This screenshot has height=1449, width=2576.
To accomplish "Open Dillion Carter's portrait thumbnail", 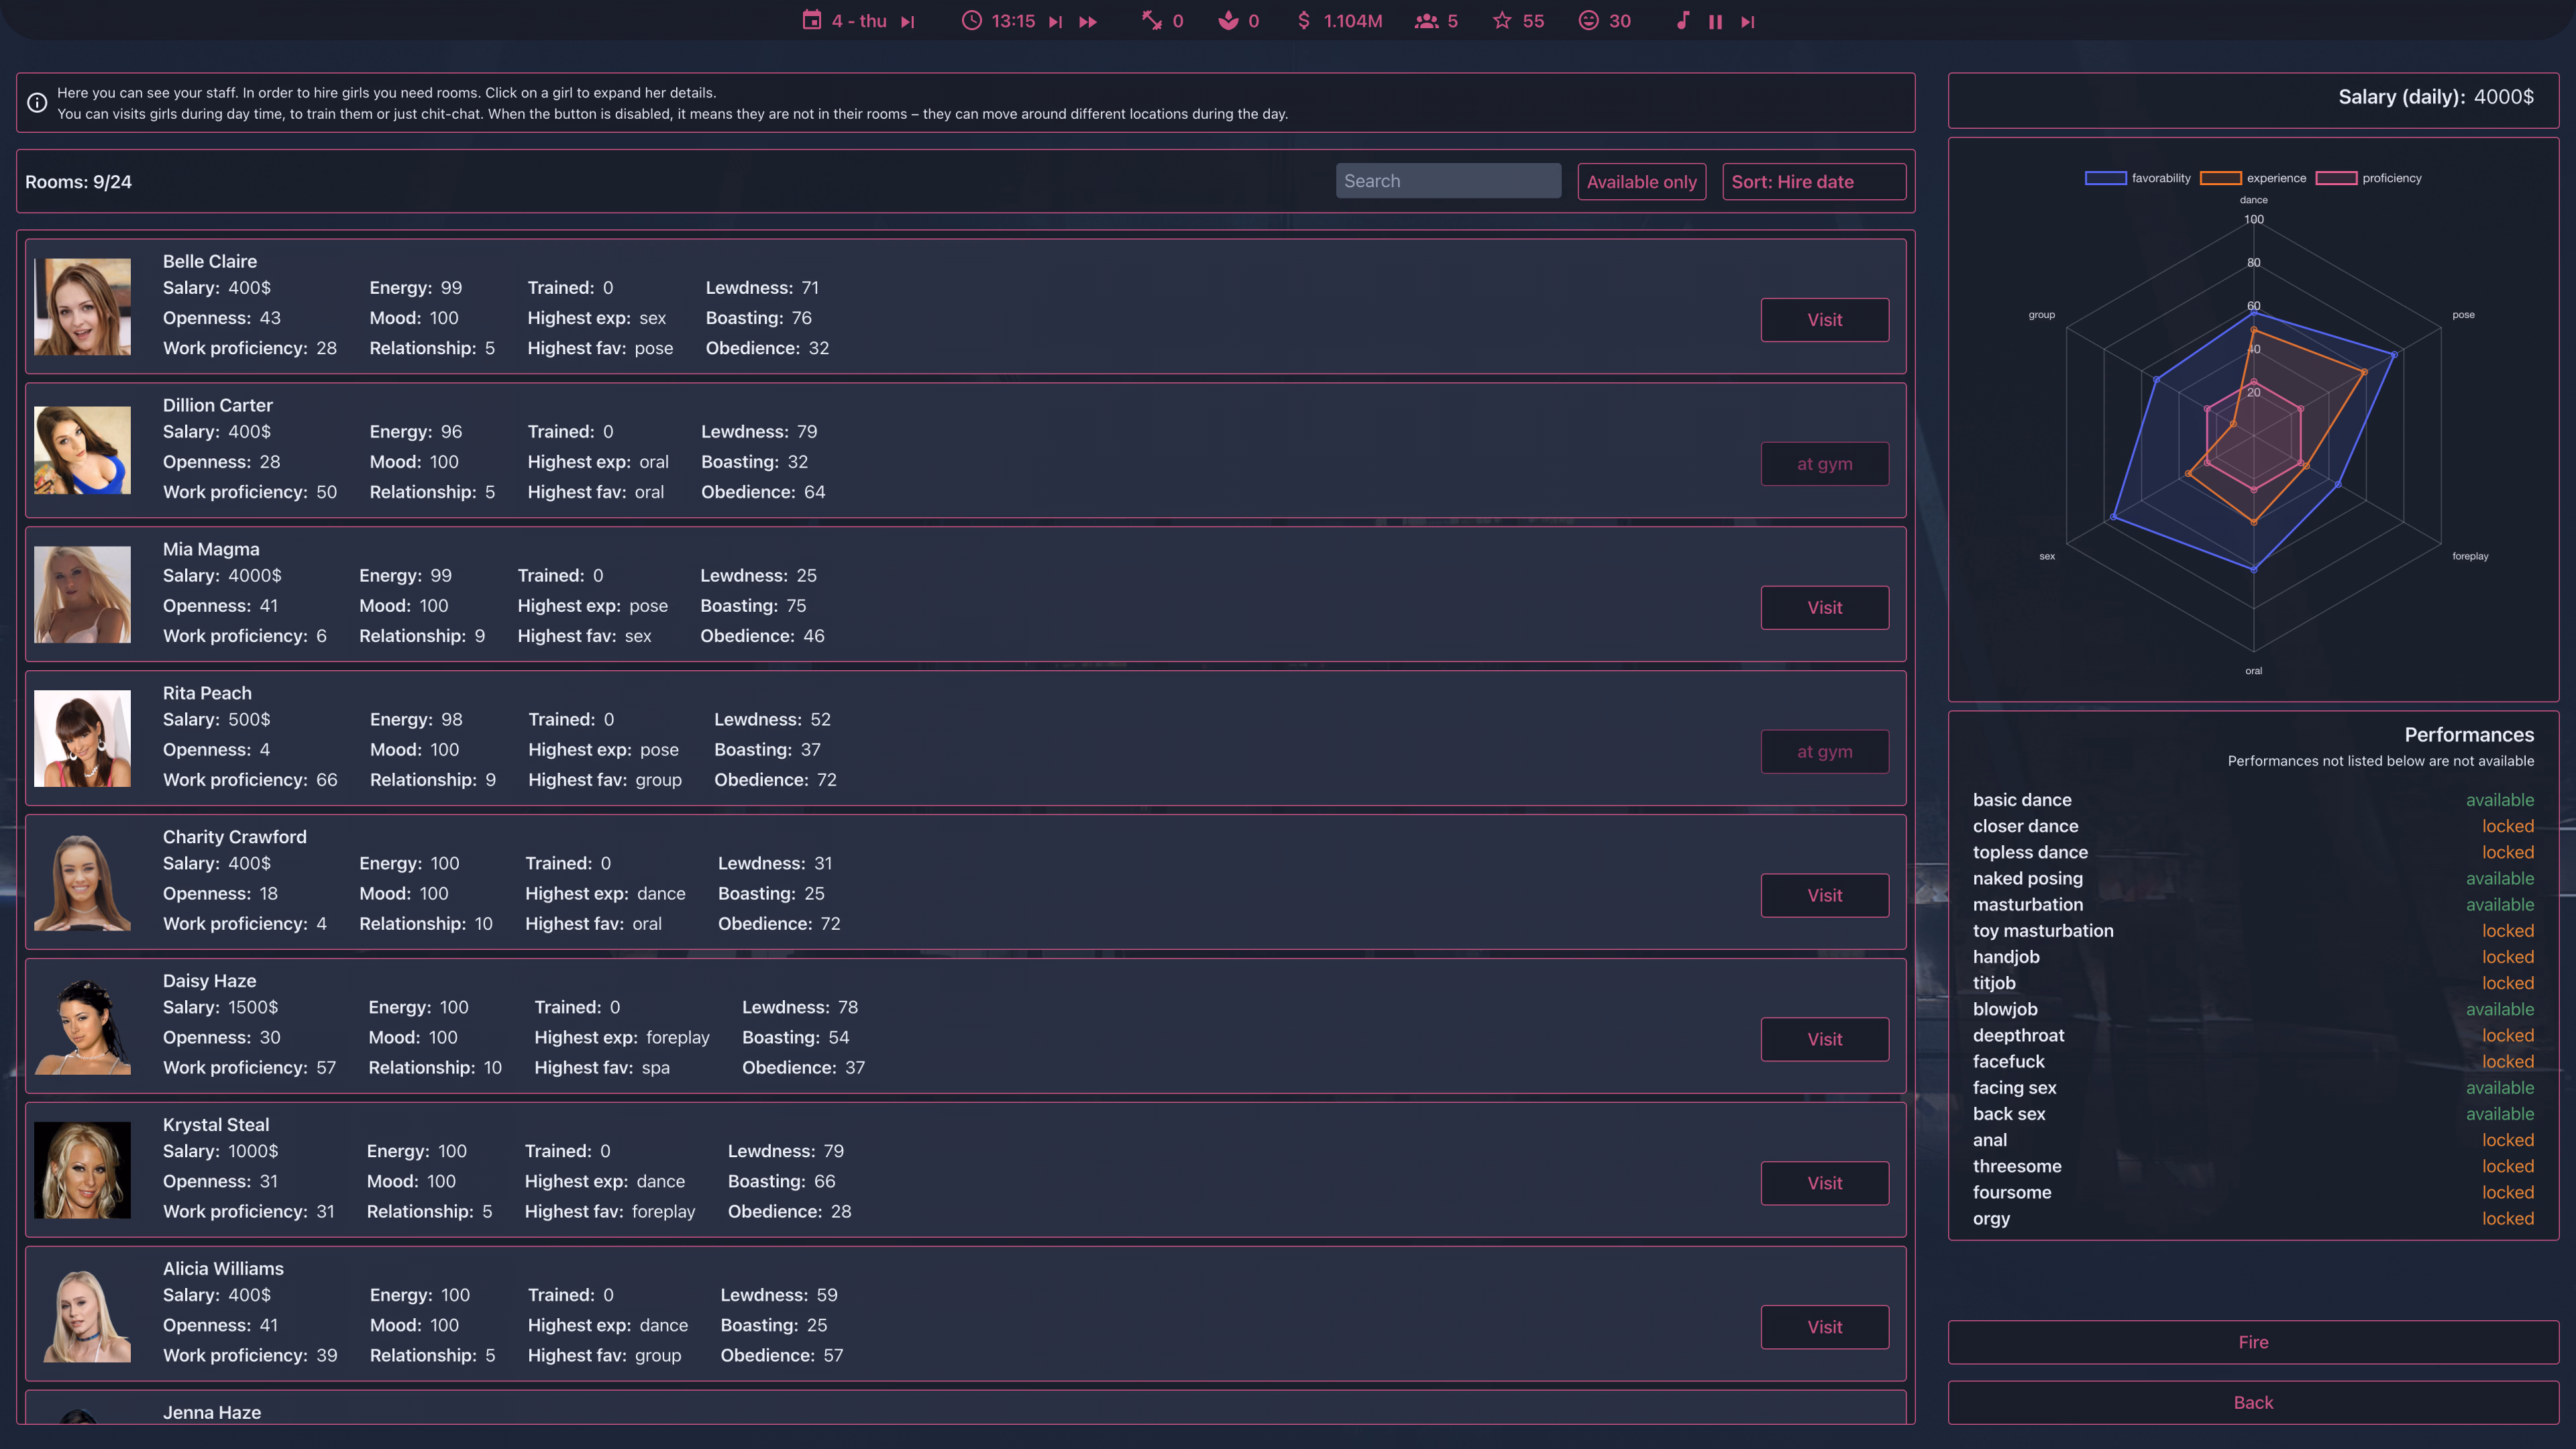I will click(82, 450).
